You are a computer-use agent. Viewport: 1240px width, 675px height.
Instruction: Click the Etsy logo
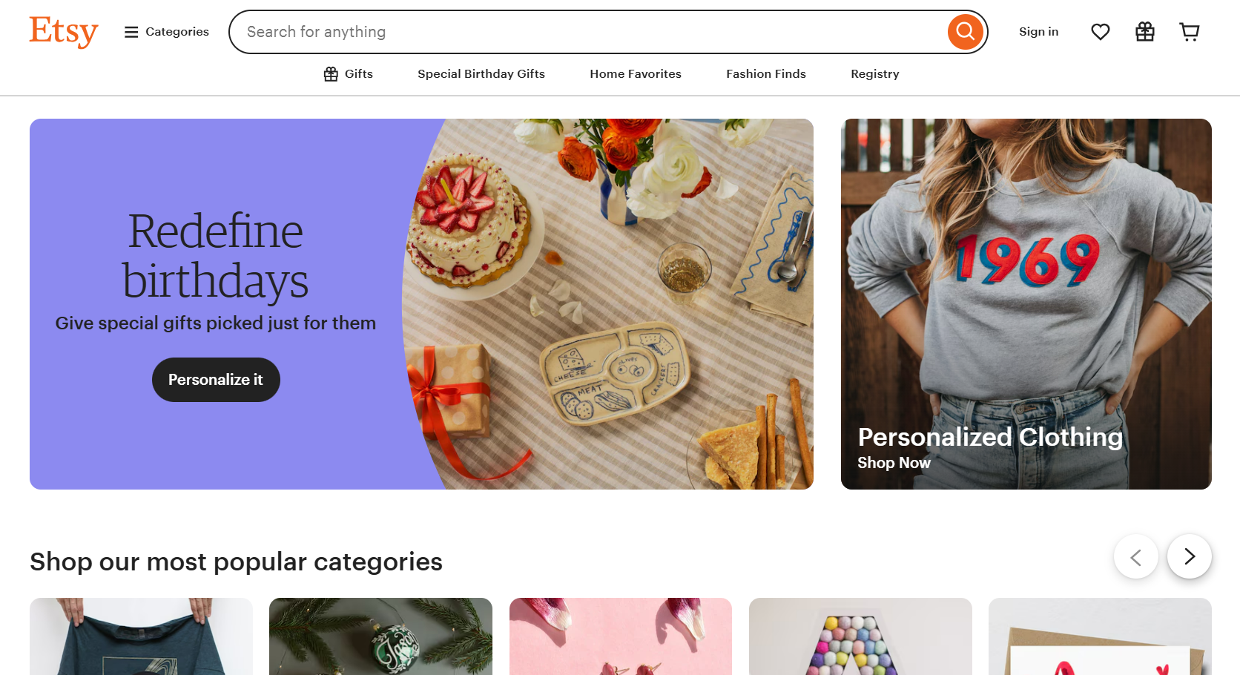(x=63, y=31)
